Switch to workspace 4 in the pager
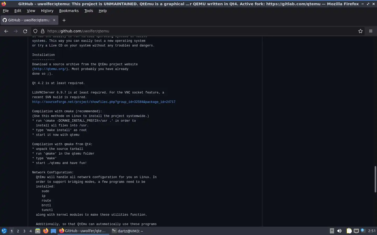The height and width of the screenshot is (235, 377). point(30,231)
